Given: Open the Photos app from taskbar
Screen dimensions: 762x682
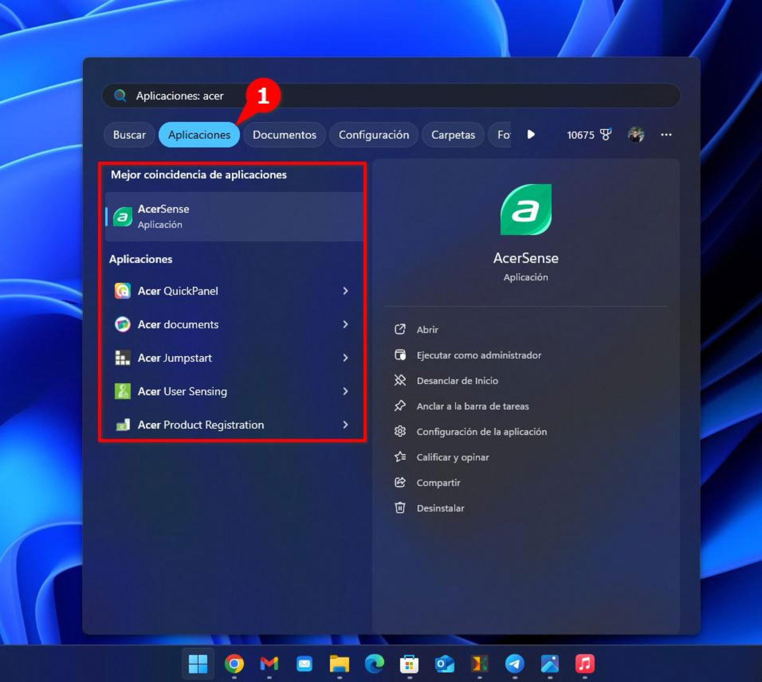Looking at the screenshot, I should [x=550, y=663].
